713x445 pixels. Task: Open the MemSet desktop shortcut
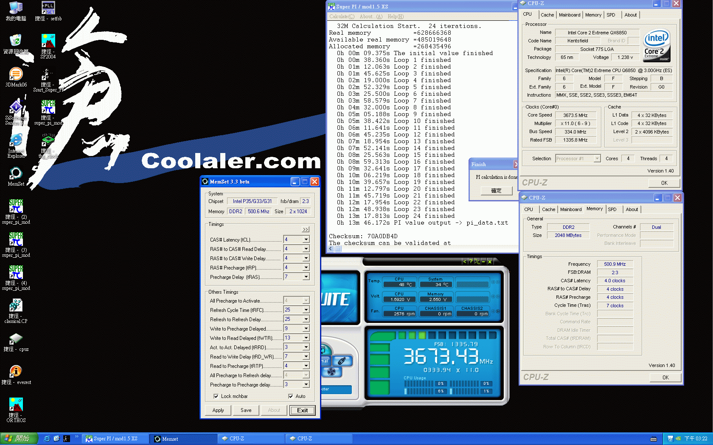(x=16, y=176)
